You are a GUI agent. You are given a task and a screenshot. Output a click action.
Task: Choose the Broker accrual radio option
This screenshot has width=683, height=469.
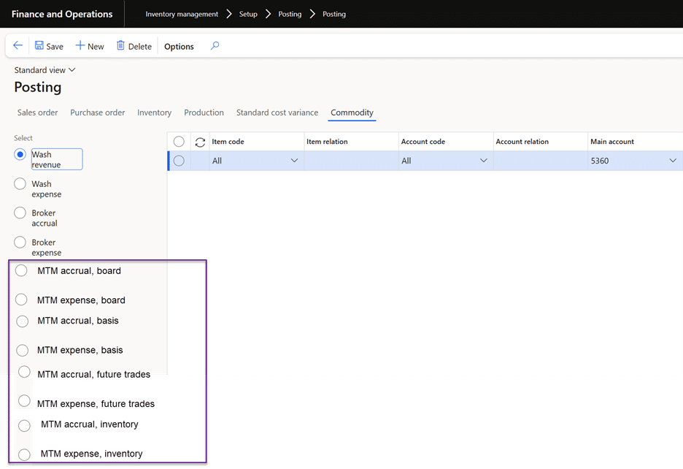20,213
